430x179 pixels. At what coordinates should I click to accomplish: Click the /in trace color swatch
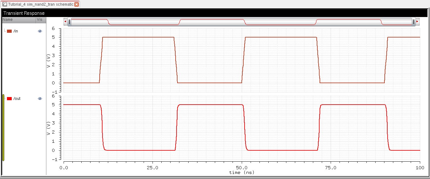tap(9, 31)
